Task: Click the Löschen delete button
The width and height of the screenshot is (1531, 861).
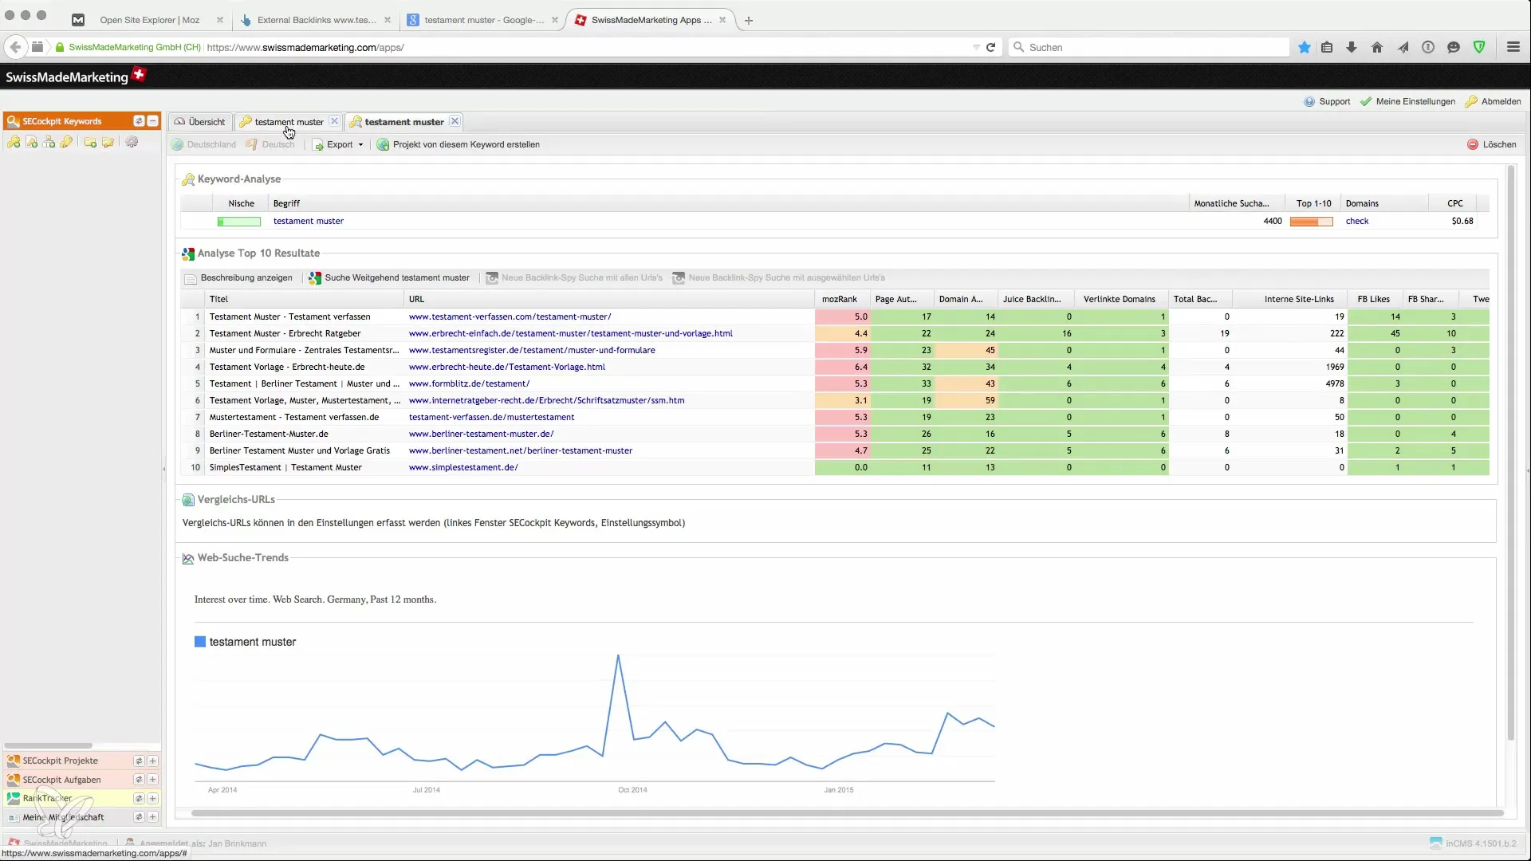Action: [x=1492, y=144]
